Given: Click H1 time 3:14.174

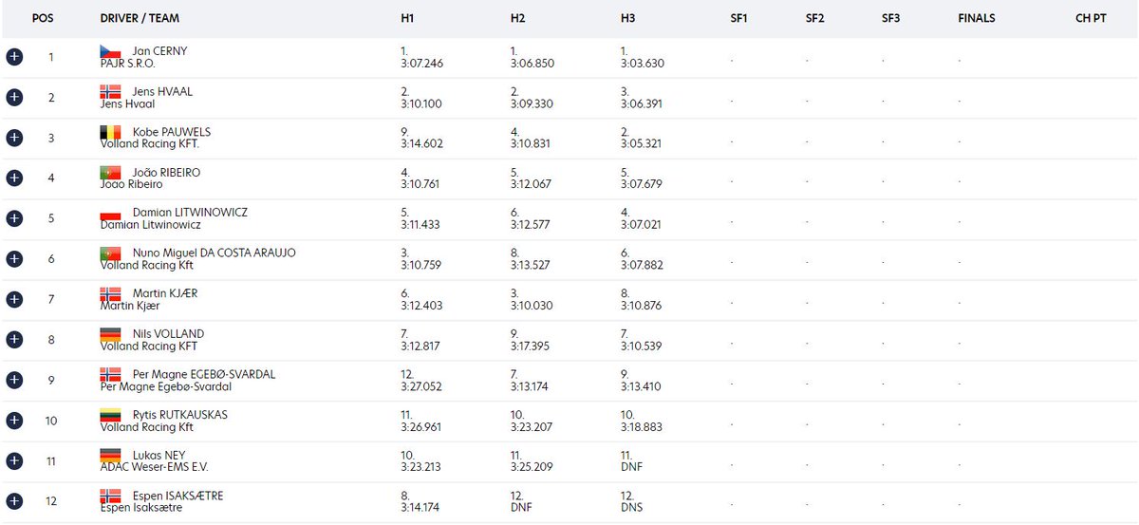Looking at the screenshot, I should pos(421,507).
